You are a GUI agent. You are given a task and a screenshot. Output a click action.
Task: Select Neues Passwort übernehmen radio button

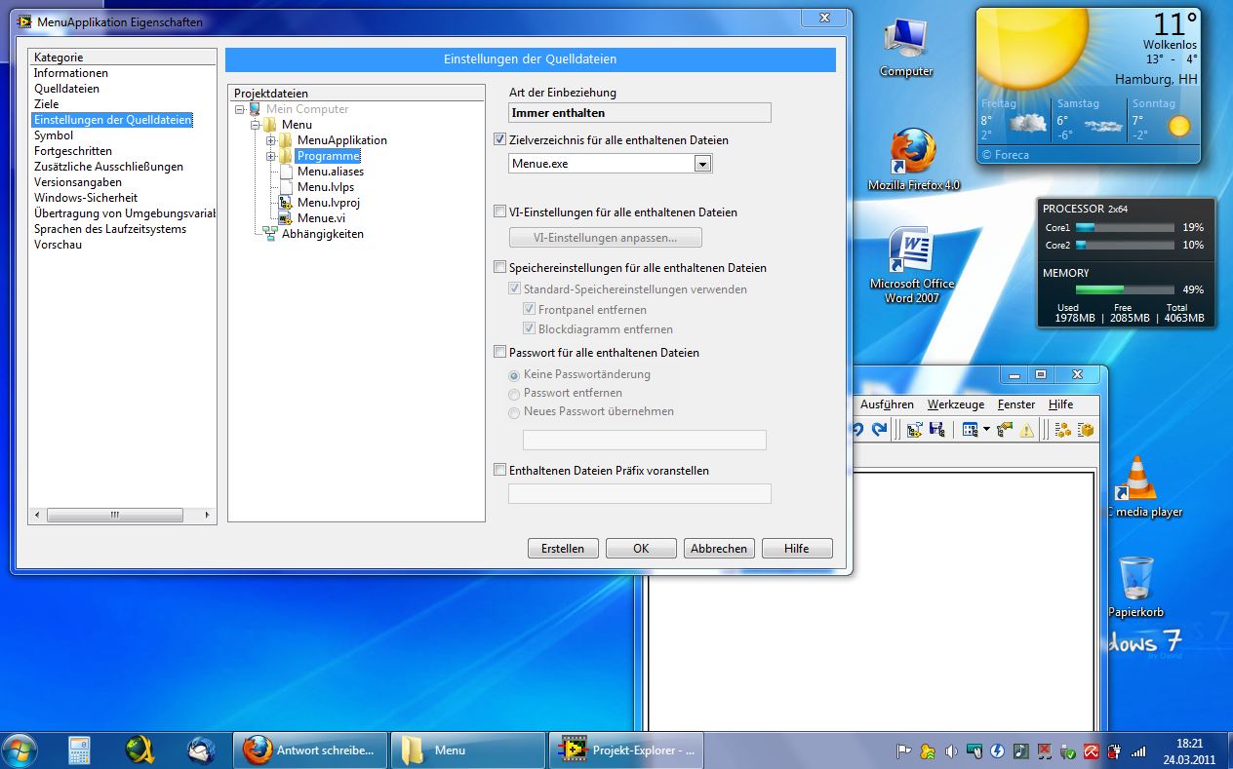[x=514, y=411]
